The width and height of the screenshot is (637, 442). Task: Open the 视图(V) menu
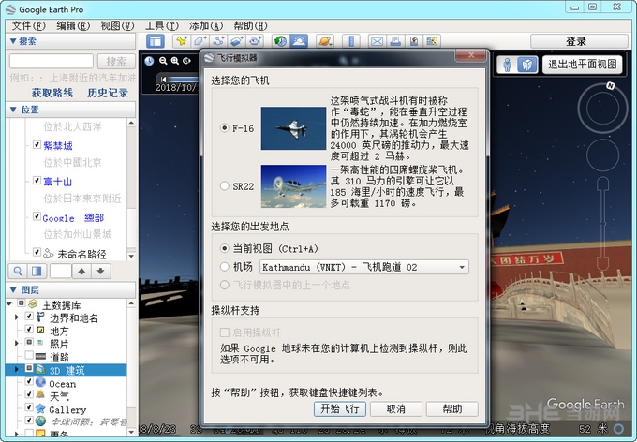pos(117,25)
